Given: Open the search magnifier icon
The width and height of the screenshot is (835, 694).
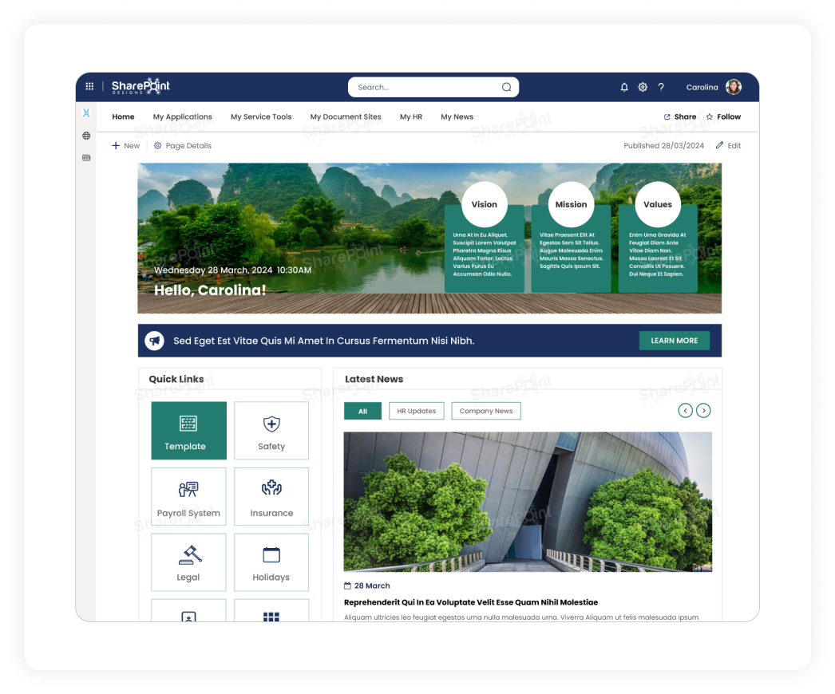Looking at the screenshot, I should 506,87.
